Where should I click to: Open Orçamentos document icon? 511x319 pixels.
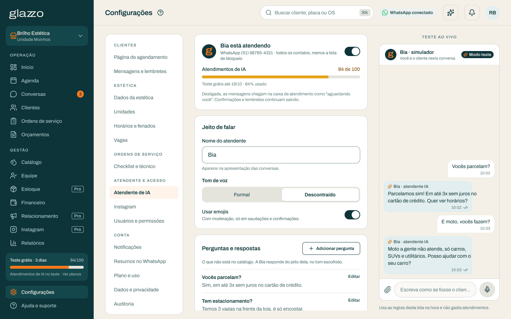point(13,134)
